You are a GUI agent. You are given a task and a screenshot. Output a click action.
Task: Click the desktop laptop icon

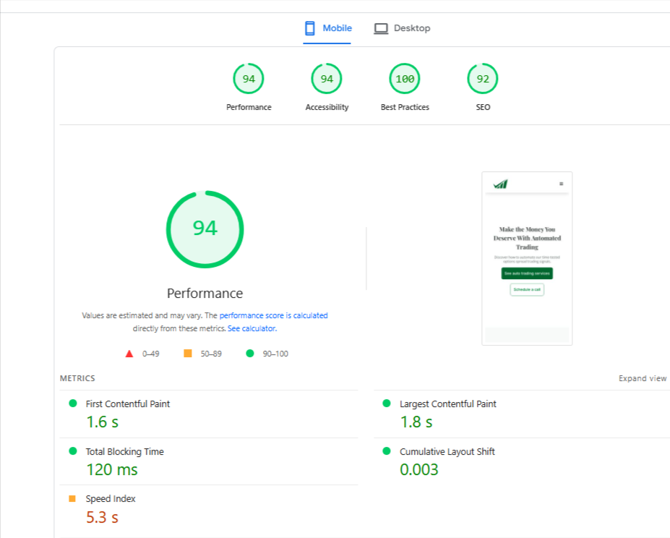click(x=381, y=29)
